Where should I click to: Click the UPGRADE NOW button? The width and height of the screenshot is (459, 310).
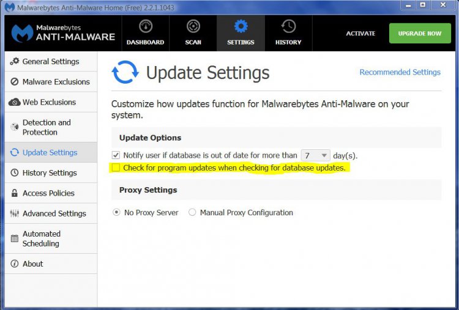click(420, 34)
